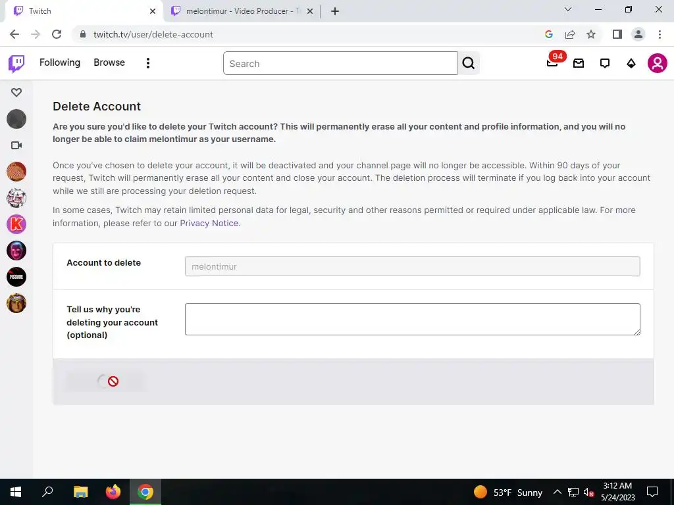Image resolution: width=674 pixels, height=505 pixels.
Task: Click the magnifier search button
Action: point(469,64)
